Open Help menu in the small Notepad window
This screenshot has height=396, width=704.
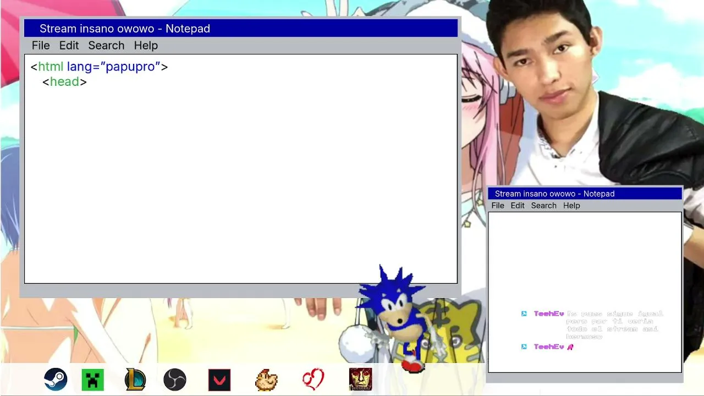point(571,206)
